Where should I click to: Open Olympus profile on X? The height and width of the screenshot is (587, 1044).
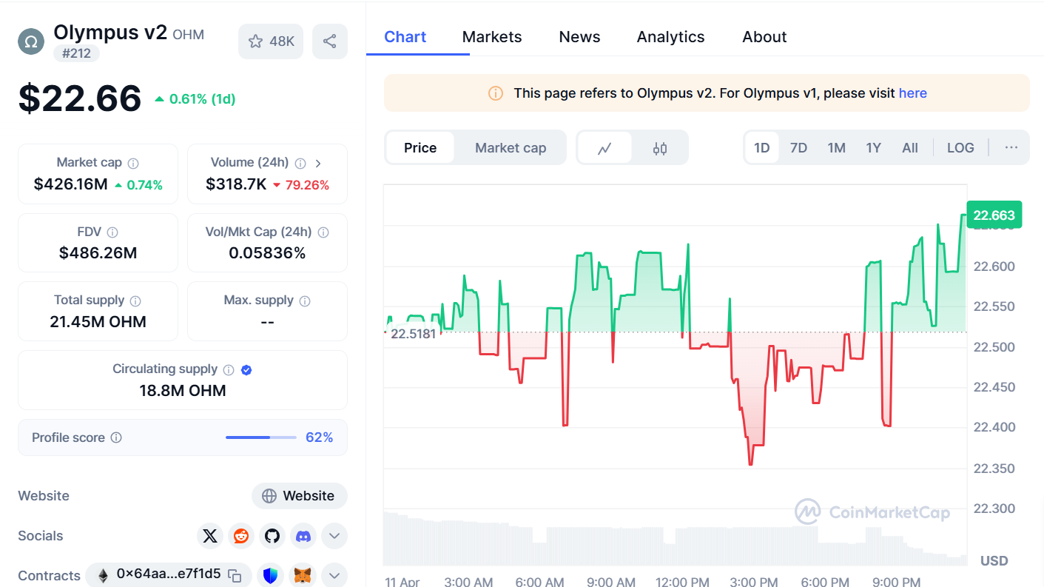(x=209, y=535)
